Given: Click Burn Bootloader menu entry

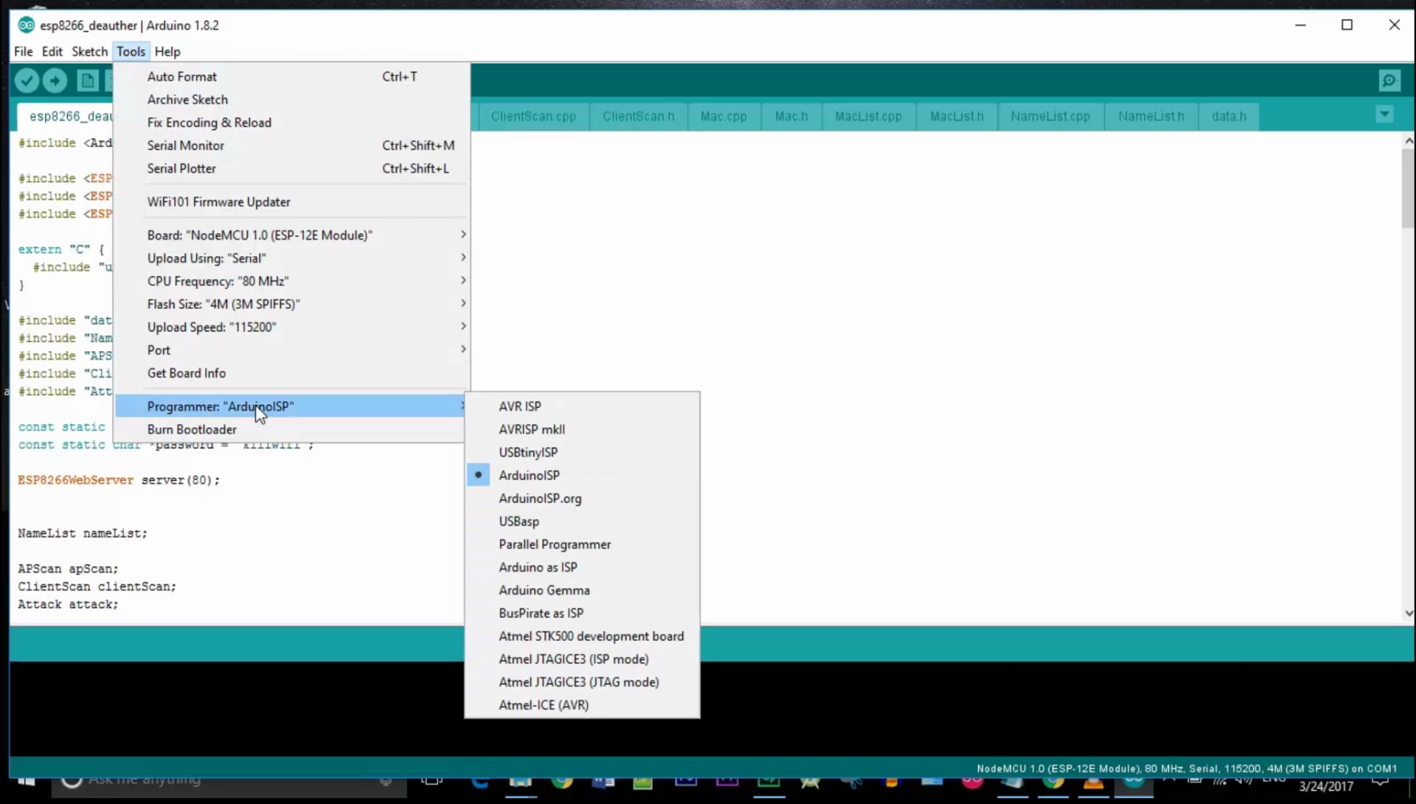Looking at the screenshot, I should click(192, 429).
